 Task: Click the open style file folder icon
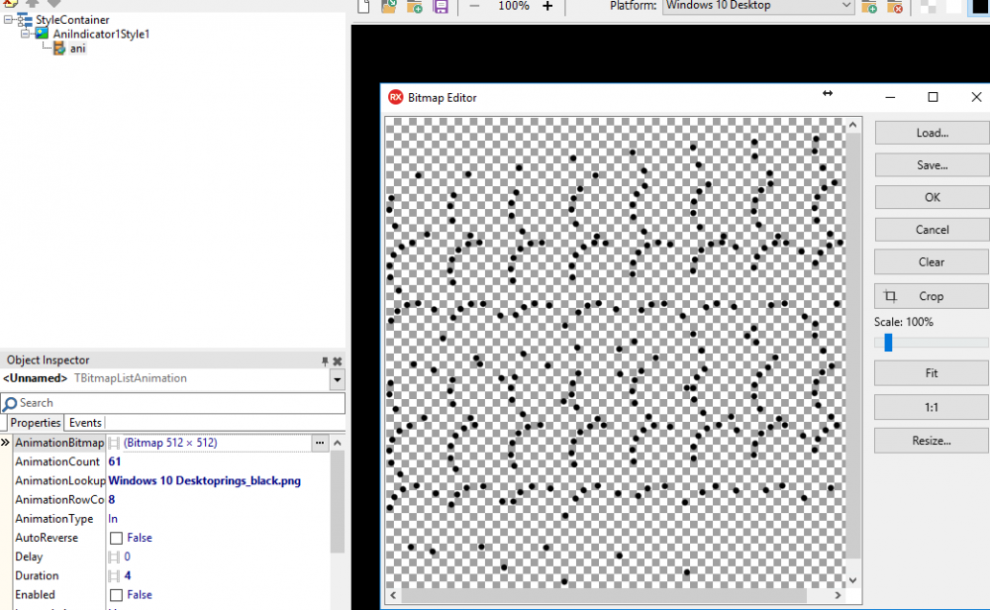(389, 6)
